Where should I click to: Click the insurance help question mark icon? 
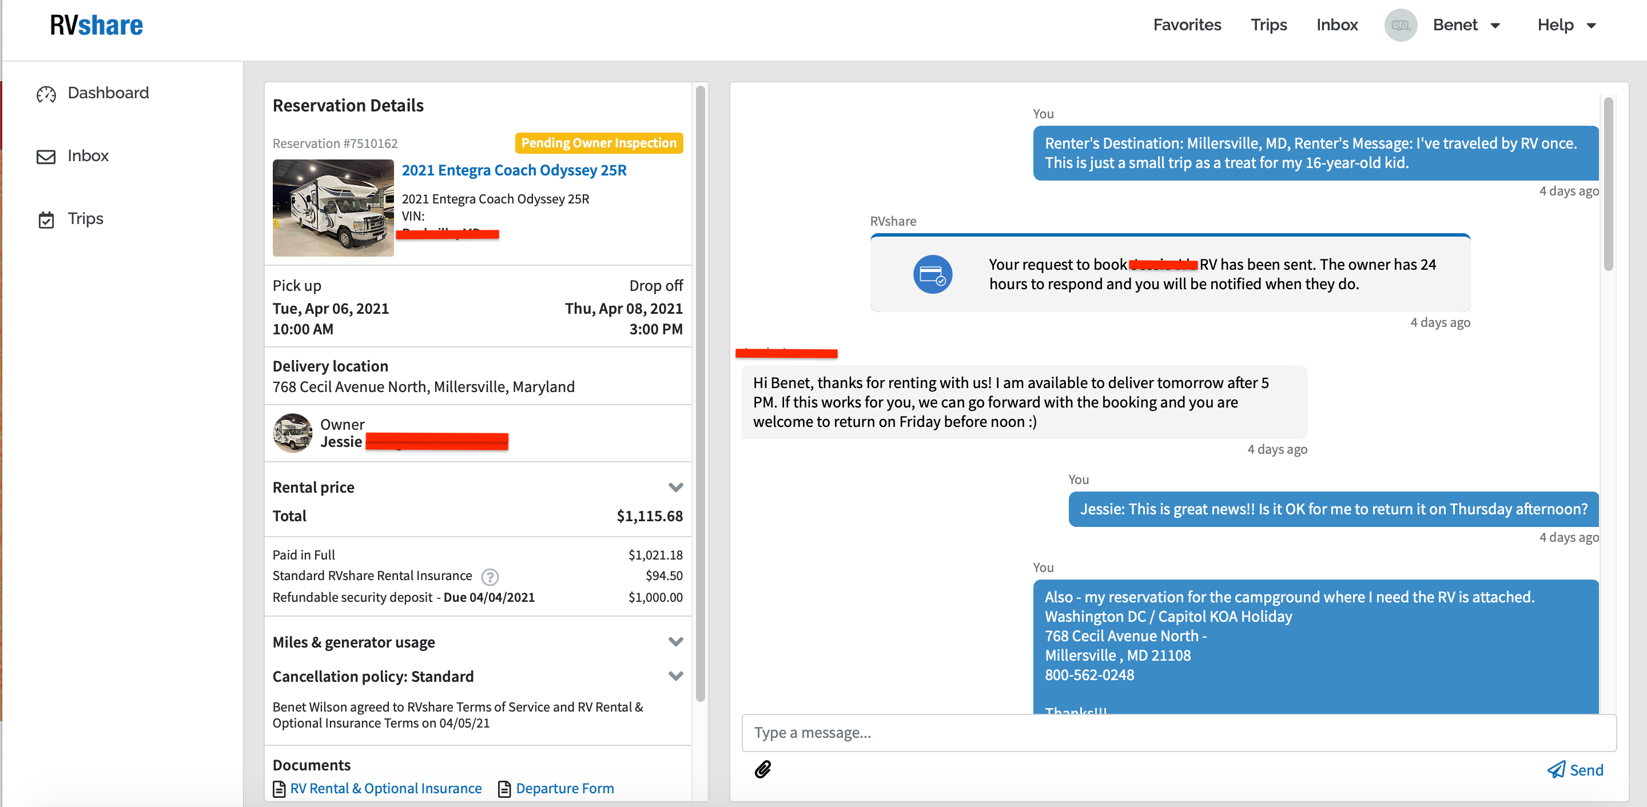[490, 577]
